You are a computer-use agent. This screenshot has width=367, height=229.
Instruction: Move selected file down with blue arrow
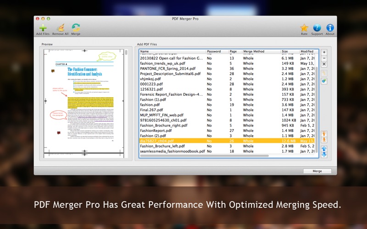(x=324, y=154)
